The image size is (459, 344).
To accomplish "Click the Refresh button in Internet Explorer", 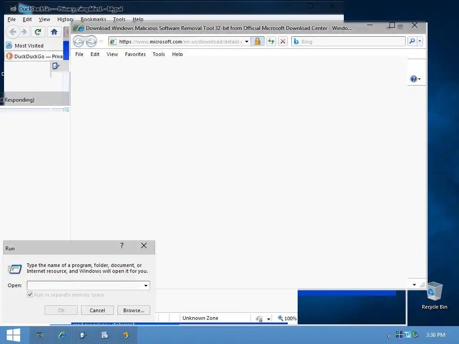I will pos(271,41).
